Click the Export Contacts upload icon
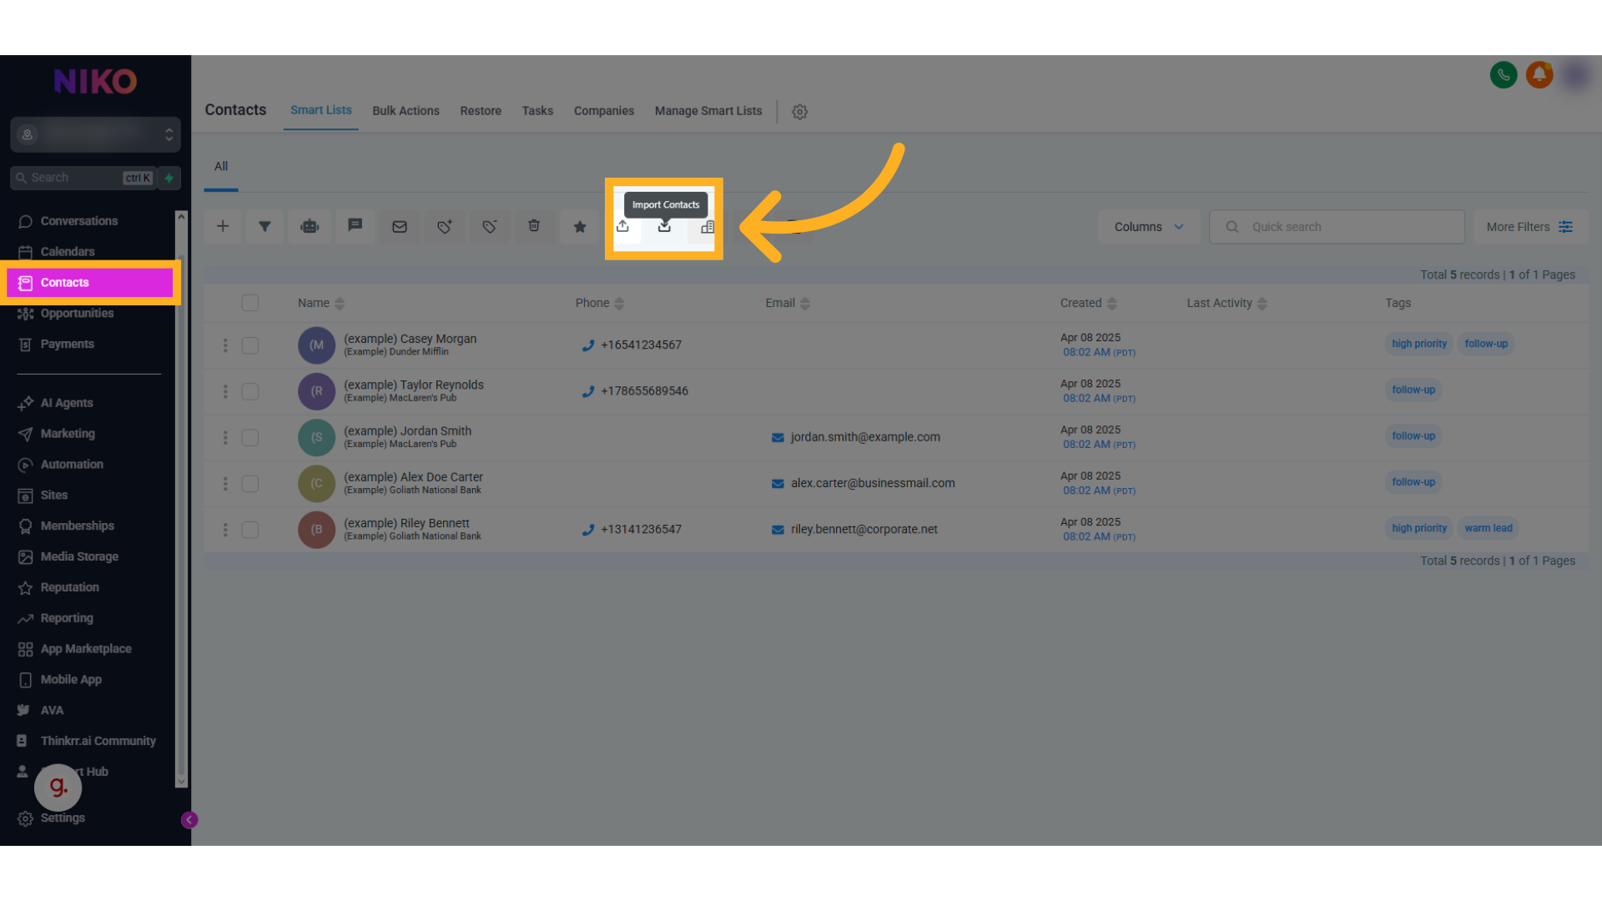Image resolution: width=1602 pixels, height=901 pixels. (x=622, y=227)
